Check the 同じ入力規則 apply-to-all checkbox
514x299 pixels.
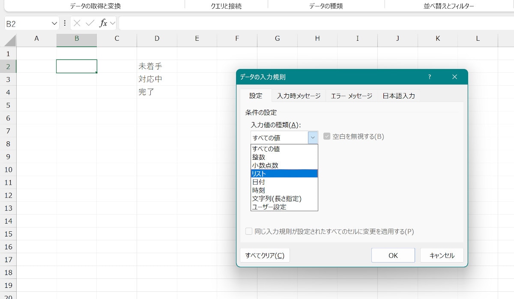pyautogui.click(x=249, y=232)
